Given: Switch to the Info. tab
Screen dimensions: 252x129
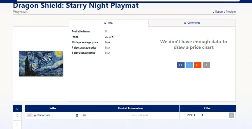Looking at the screenshot, I should pos(108,23).
